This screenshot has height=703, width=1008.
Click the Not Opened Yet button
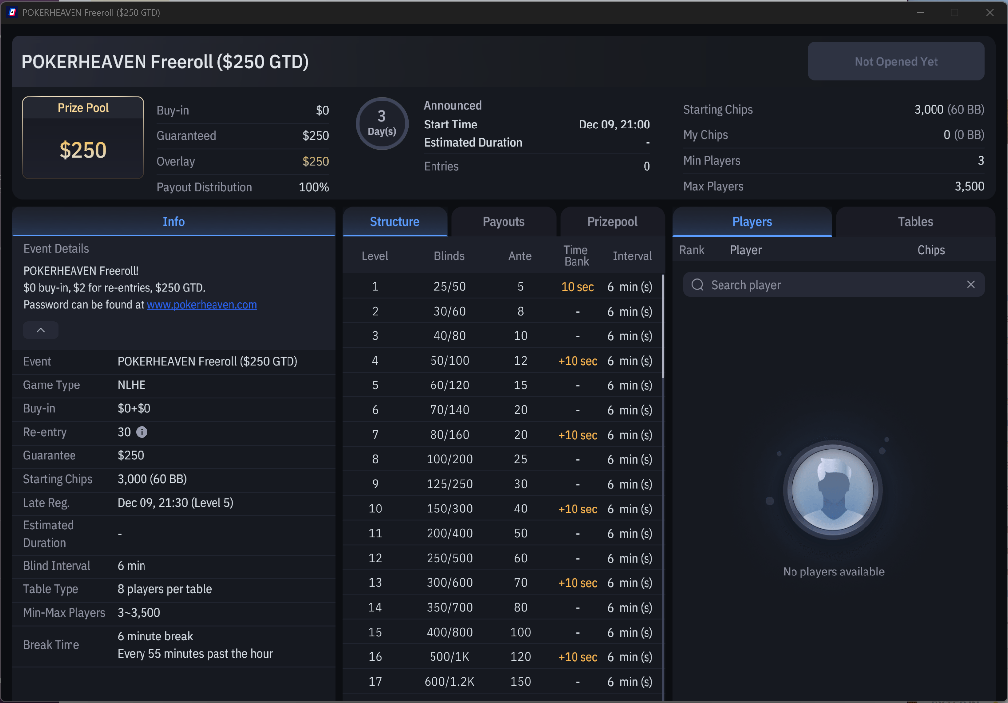(x=896, y=62)
